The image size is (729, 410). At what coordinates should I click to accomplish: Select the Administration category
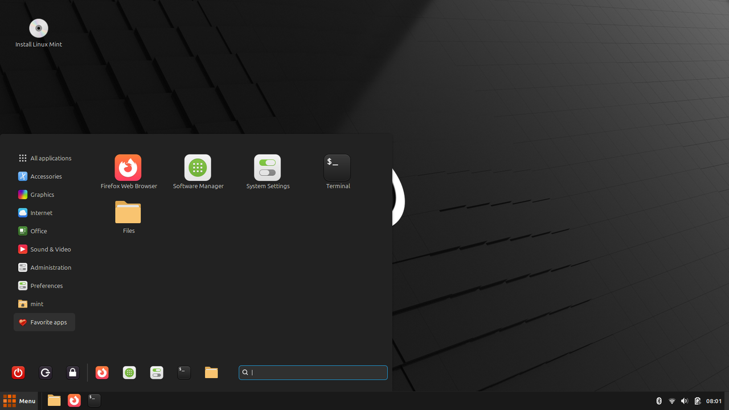coord(44,268)
